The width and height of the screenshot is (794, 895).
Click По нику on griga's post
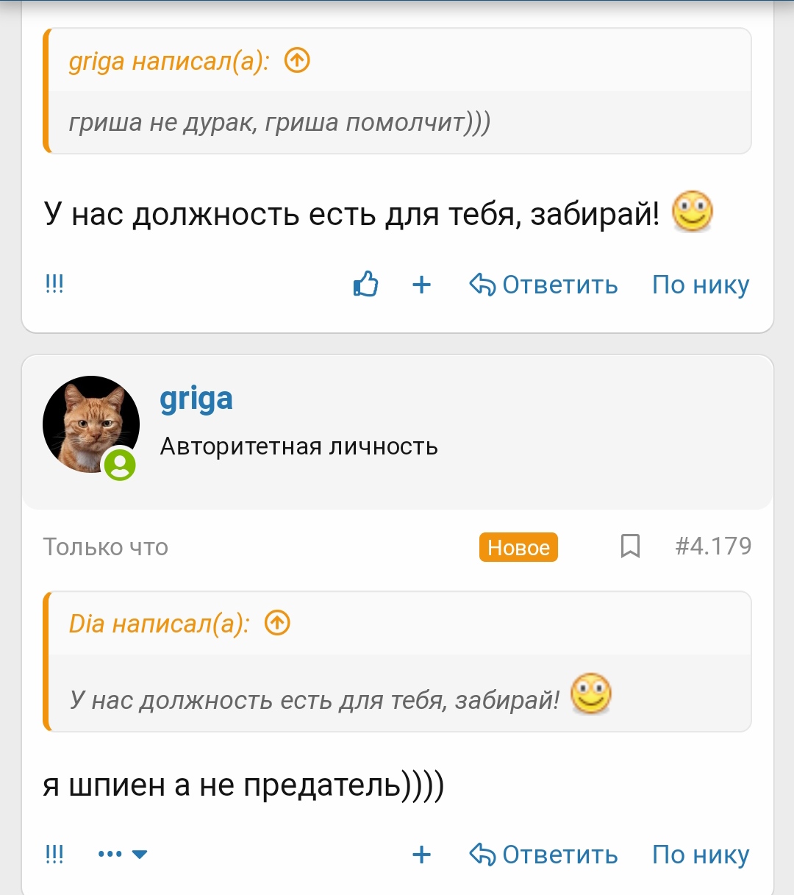[701, 855]
